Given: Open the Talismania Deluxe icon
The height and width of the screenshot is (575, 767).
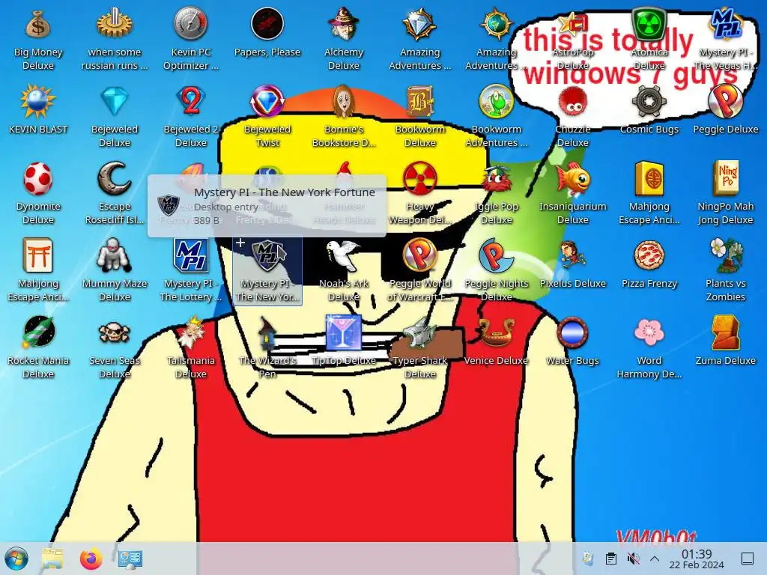Looking at the screenshot, I should (191, 332).
